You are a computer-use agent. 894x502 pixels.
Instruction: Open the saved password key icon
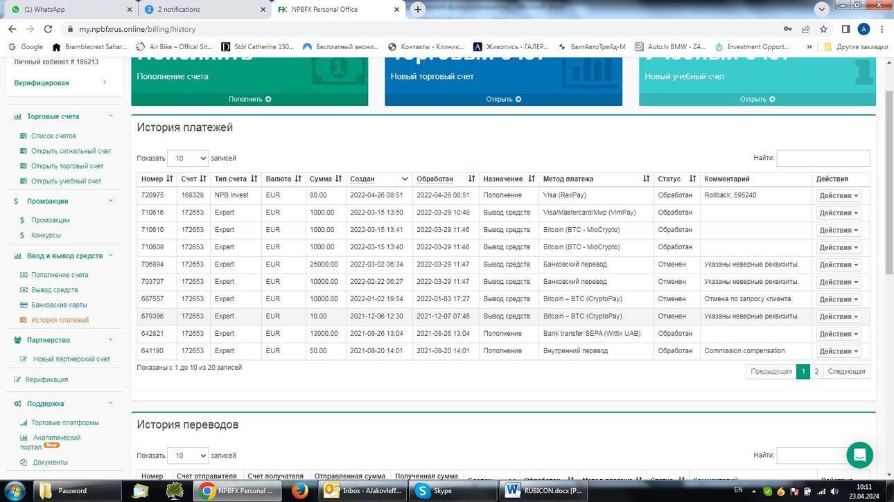788,29
